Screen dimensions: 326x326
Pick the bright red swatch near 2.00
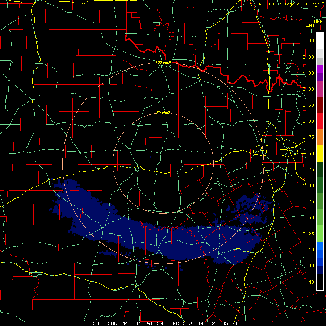pyautogui.click(x=320, y=121)
